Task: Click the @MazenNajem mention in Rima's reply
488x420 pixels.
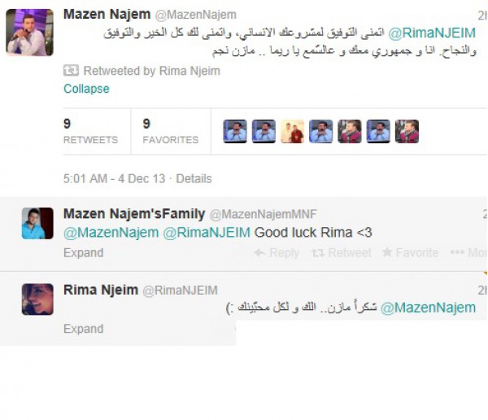Action: 429,308
